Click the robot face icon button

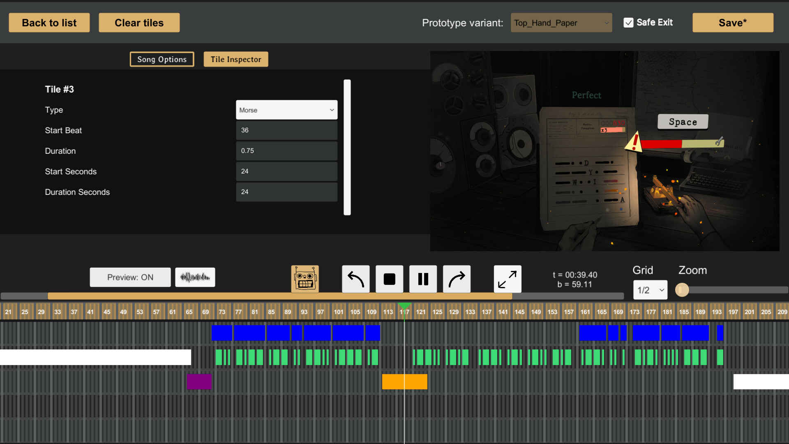click(305, 279)
